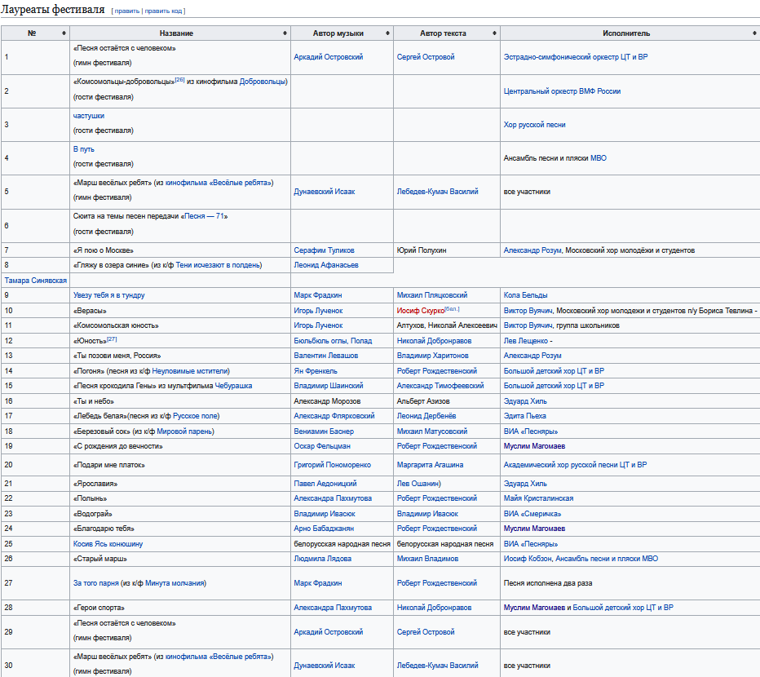This screenshot has height=677, width=760.
Task: Open Ян Френкель link
Action: (315, 371)
